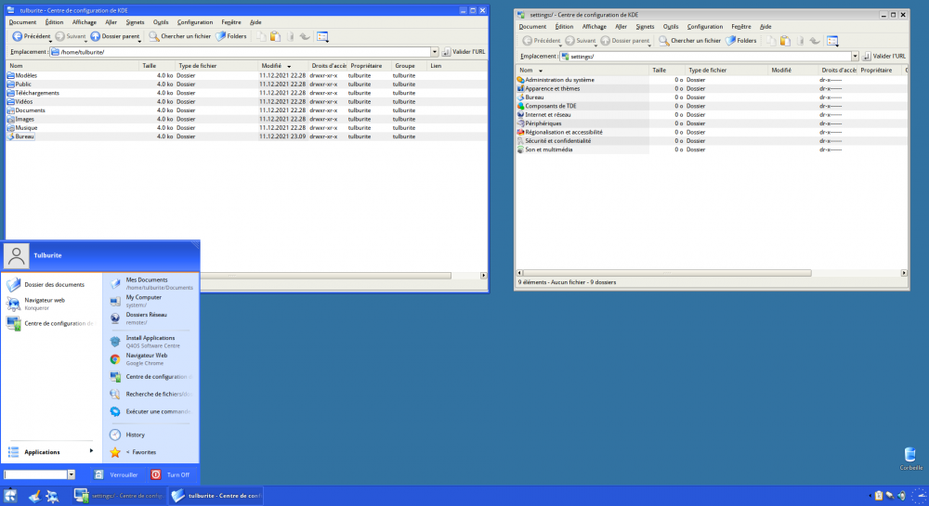Image resolution: width=929 pixels, height=506 pixels.
Task: Click show desktop icon on taskbar
Action: tap(34, 497)
